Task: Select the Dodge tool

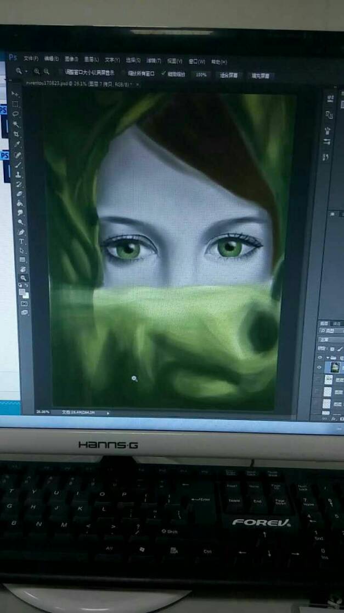Action: click(x=20, y=222)
